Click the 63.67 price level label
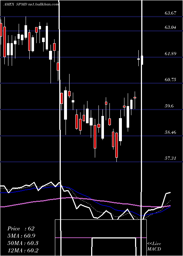Viewport: 183px width, 256px height. (171, 13)
